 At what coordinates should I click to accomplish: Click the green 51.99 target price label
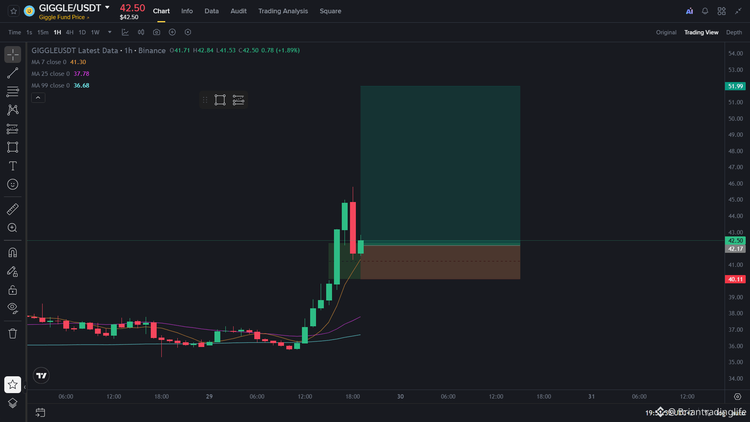click(735, 86)
